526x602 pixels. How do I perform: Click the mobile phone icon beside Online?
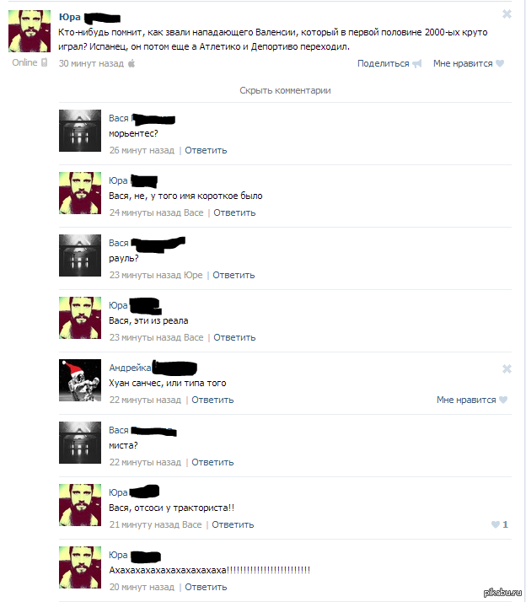tap(44, 62)
